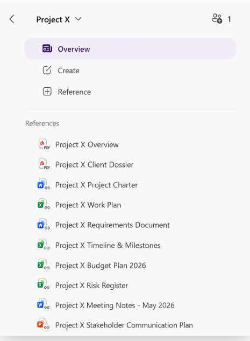Click the Create pencil icon

[47, 70]
